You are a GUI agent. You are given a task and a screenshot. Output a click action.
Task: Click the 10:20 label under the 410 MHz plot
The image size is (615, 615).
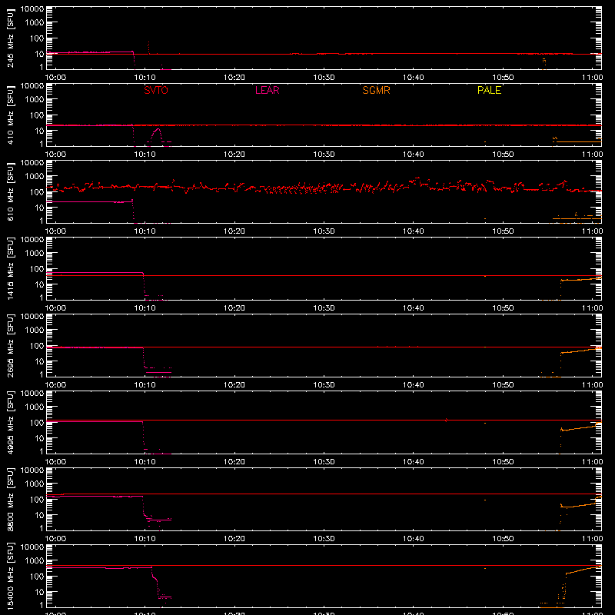pos(234,155)
